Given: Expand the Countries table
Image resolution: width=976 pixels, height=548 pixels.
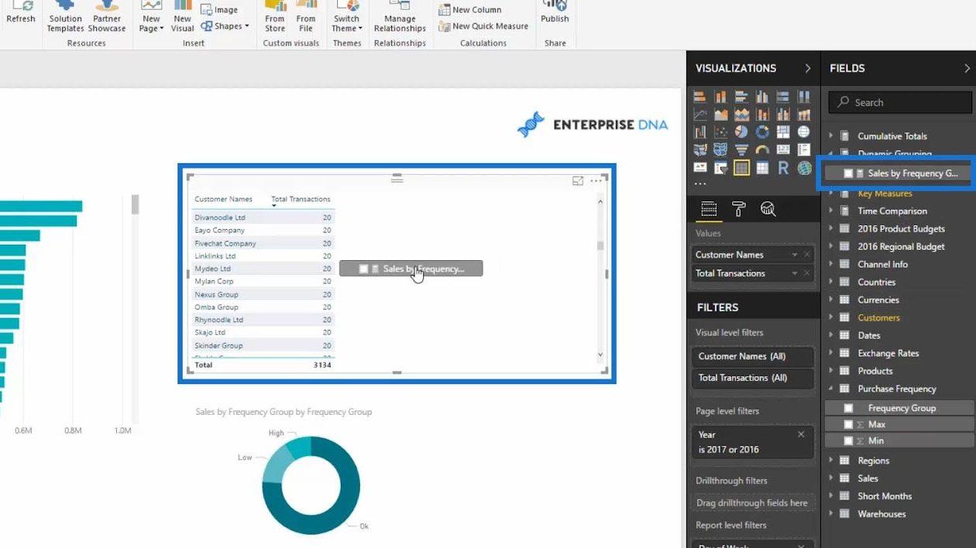Looking at the screenshot, I should coord(831,283).
